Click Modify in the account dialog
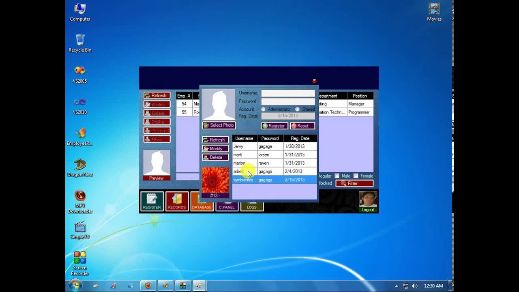The image size is (519, 292). [x=215, y=148]
